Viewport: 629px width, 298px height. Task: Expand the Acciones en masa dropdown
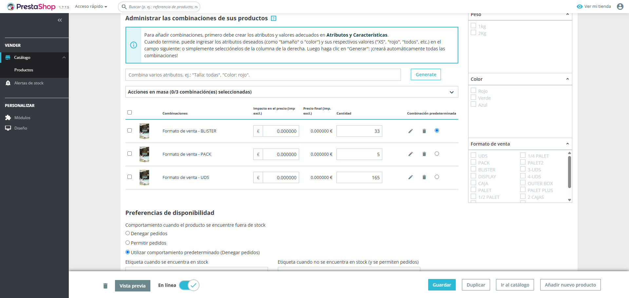coord(451,92)
